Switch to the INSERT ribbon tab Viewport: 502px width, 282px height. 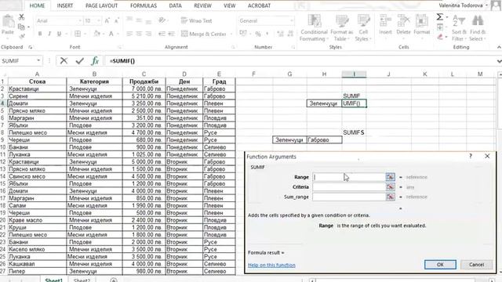[65, 5]
